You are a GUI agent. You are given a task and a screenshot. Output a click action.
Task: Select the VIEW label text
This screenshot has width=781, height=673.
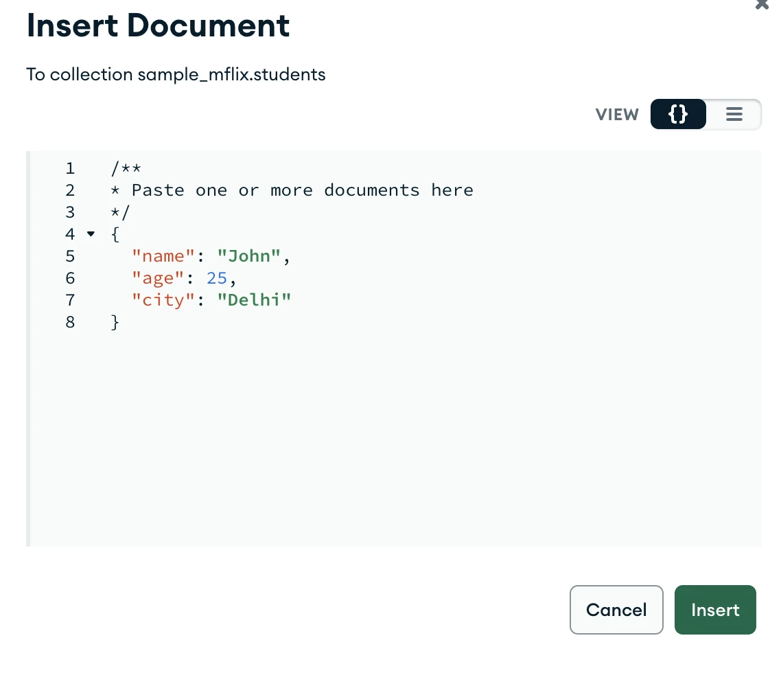pos(616,114)
